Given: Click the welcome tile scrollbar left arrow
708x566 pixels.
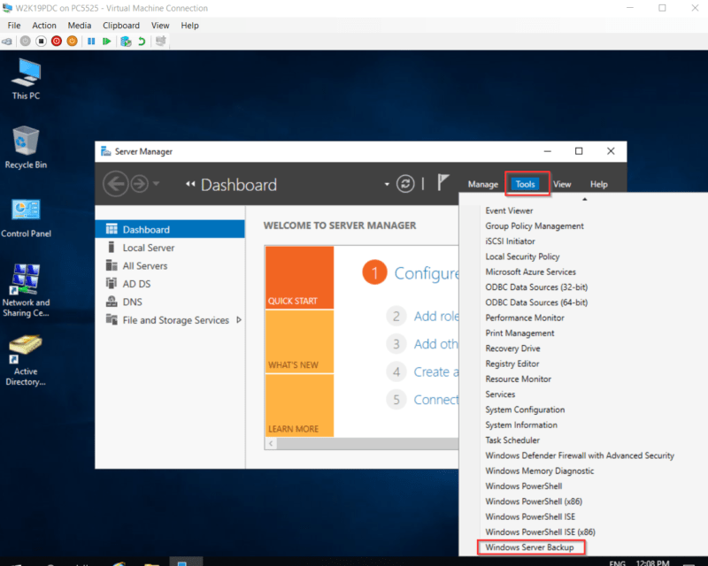Looking at the screenshot, I should 271,444.
